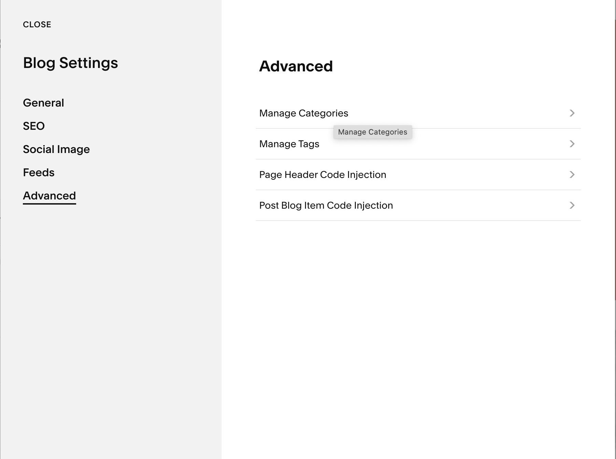Click the scrollbar on the window's right edge

tap(615, 161)
